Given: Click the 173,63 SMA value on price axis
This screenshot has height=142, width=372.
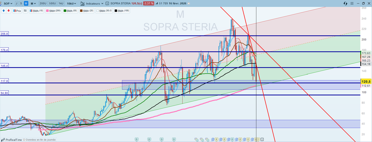Looking at the screenshot, I should 366,53.
